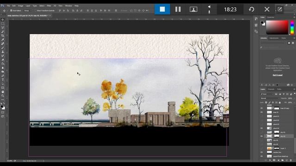Select the Dodge tool
Screen dimensions: 296x166
point(3,72)
